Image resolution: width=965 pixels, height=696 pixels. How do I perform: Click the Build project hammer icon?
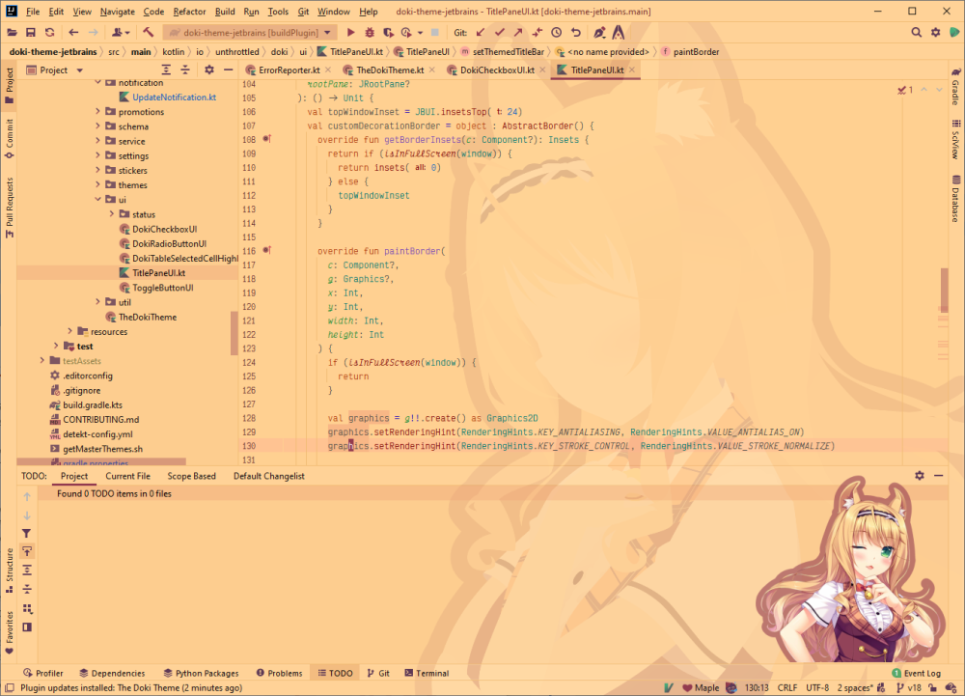149,33
